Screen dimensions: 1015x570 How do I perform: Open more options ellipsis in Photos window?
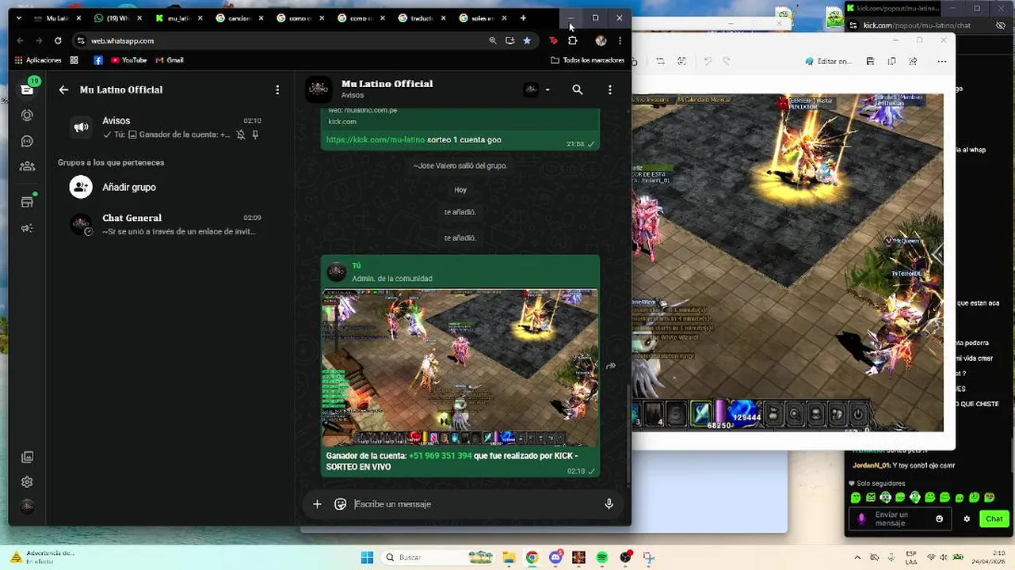(x=942, y=61)
